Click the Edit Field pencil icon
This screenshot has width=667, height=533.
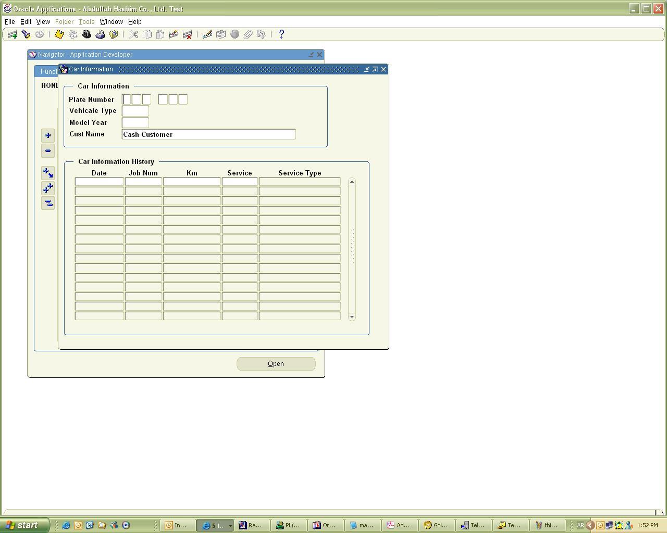point(207,34)
